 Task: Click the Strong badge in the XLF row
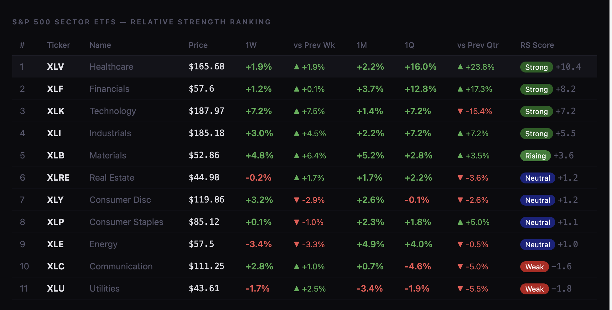click(537, 89)
